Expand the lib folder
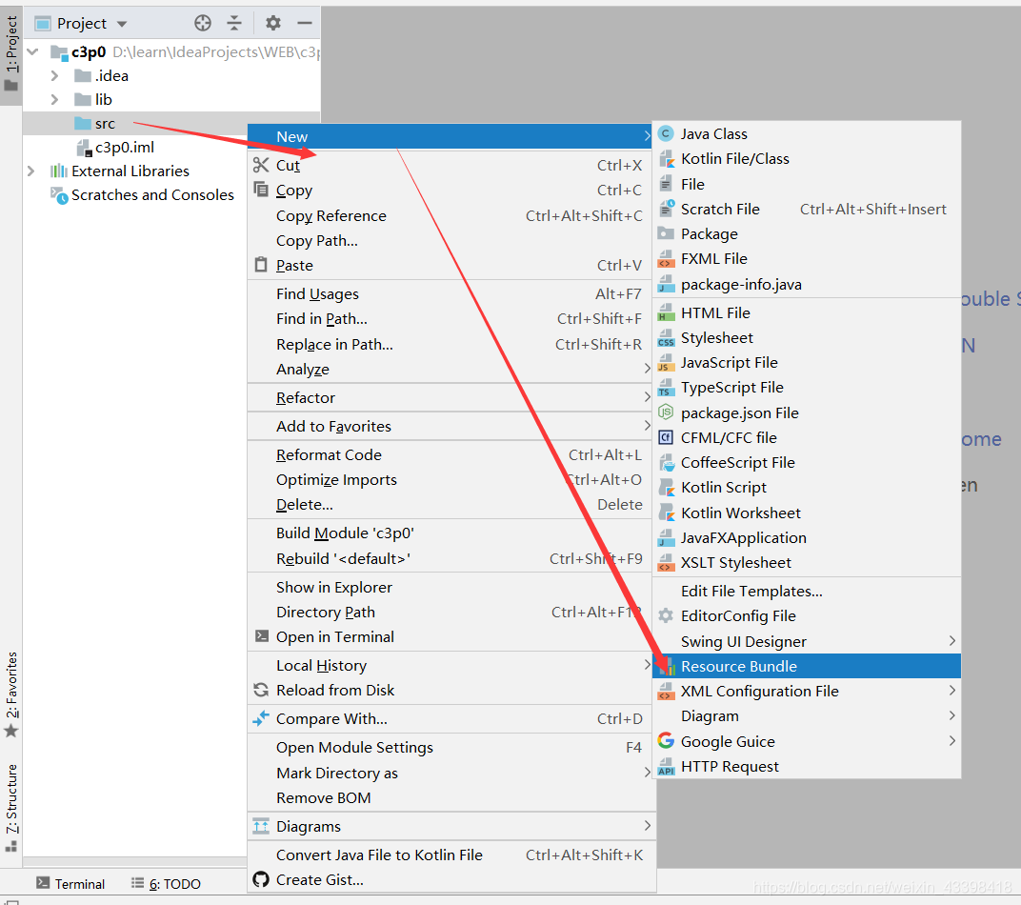This screenshot has height=905, width=1021. click(x=54, y=100)
